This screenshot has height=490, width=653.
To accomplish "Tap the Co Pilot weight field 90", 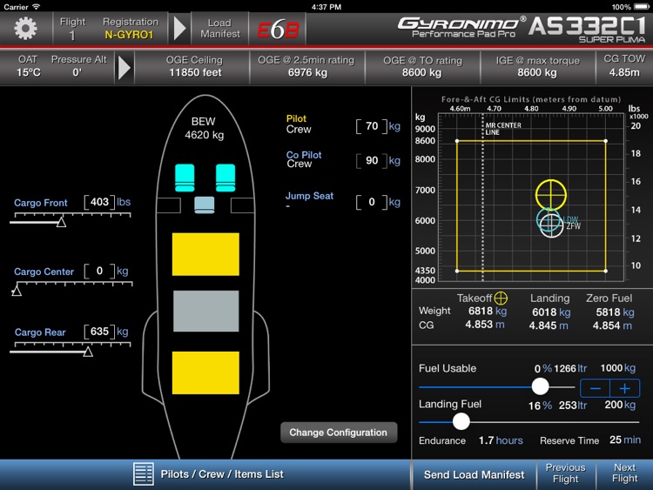I will pos(372,161).
